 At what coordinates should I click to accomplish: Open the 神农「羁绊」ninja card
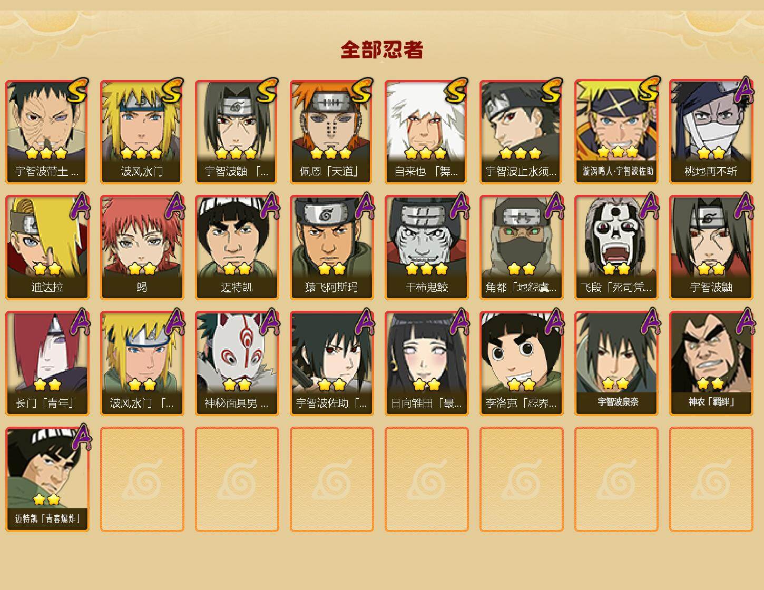(711, 363)
